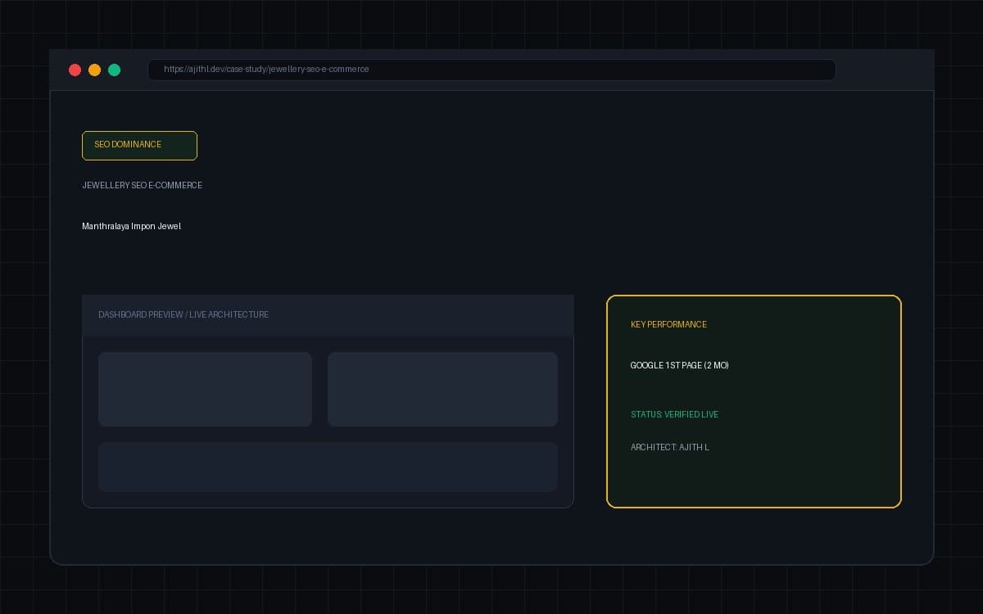This screenshot has width=983, height=614.
Task: Click the wide bottom dashboard preview card
Action: point(328,467)
